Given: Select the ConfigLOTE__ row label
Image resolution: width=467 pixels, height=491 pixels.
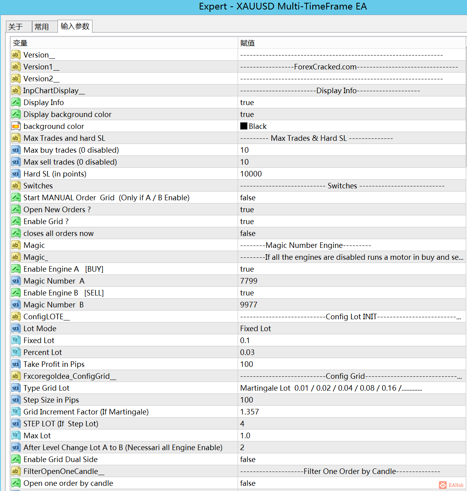Looking at the screenshot, I should coord(46,316).
